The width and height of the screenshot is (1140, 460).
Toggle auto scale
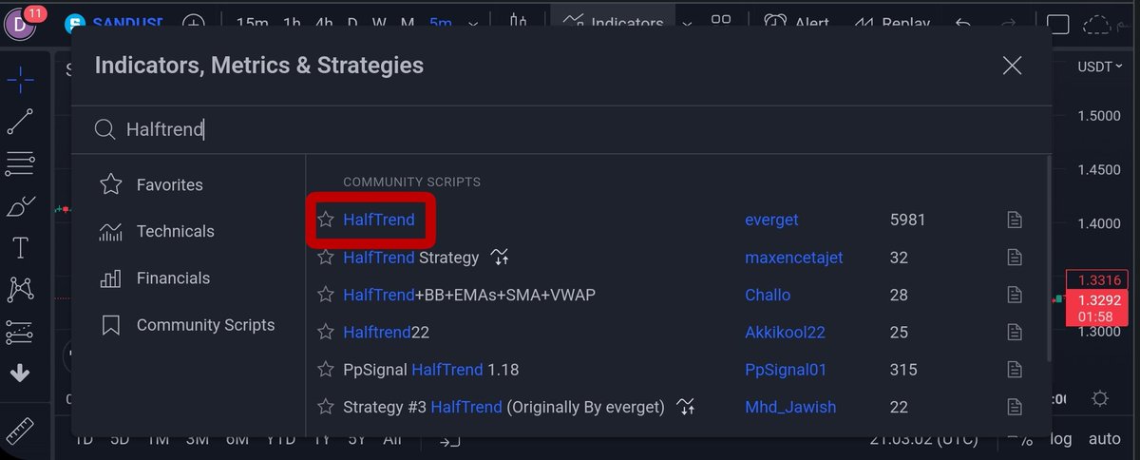1105,439
